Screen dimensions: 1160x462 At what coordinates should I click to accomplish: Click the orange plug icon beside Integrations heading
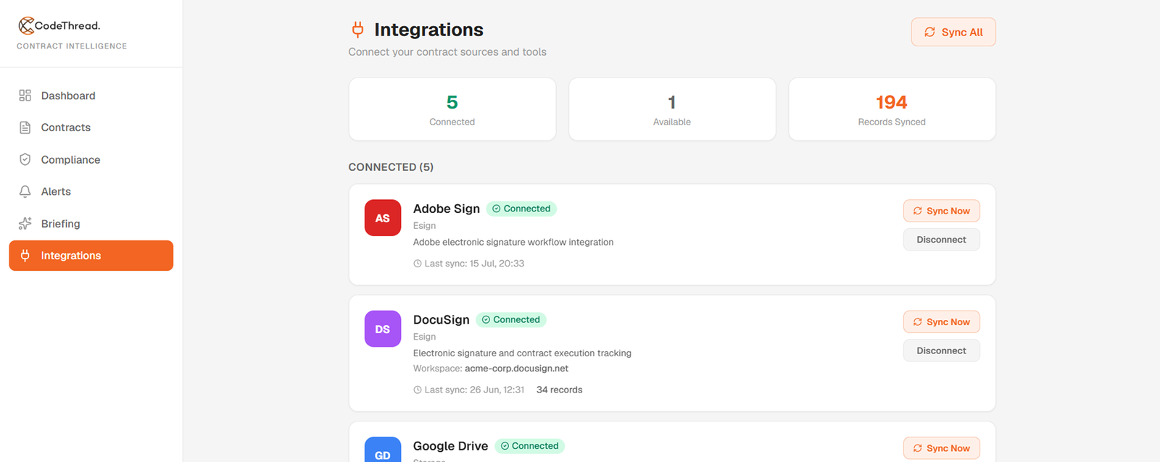coord(357,30)
